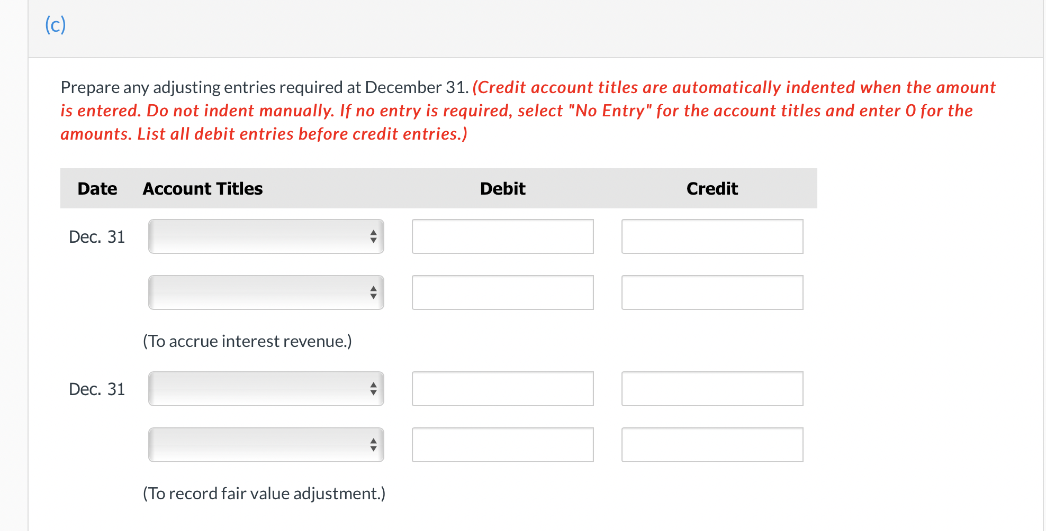Click the Credit field for fair value adjustment entry
Image resolution: width=1046 pixels, height=531 pixels.
pos(711,389)
